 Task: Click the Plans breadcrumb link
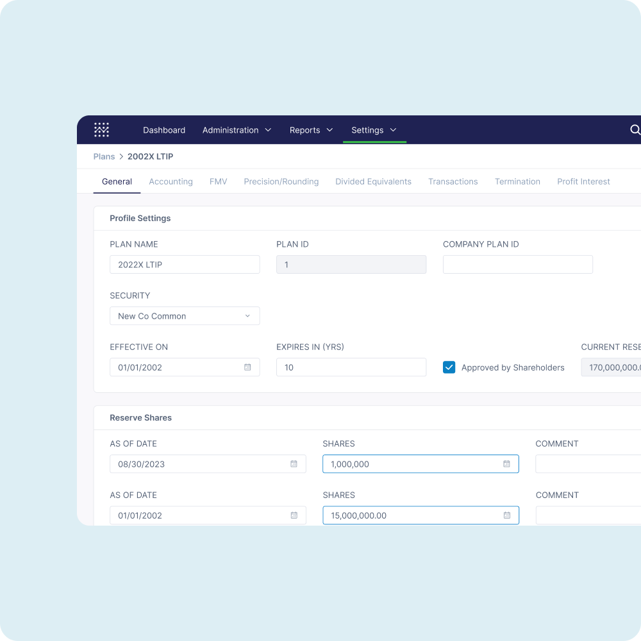104,156
